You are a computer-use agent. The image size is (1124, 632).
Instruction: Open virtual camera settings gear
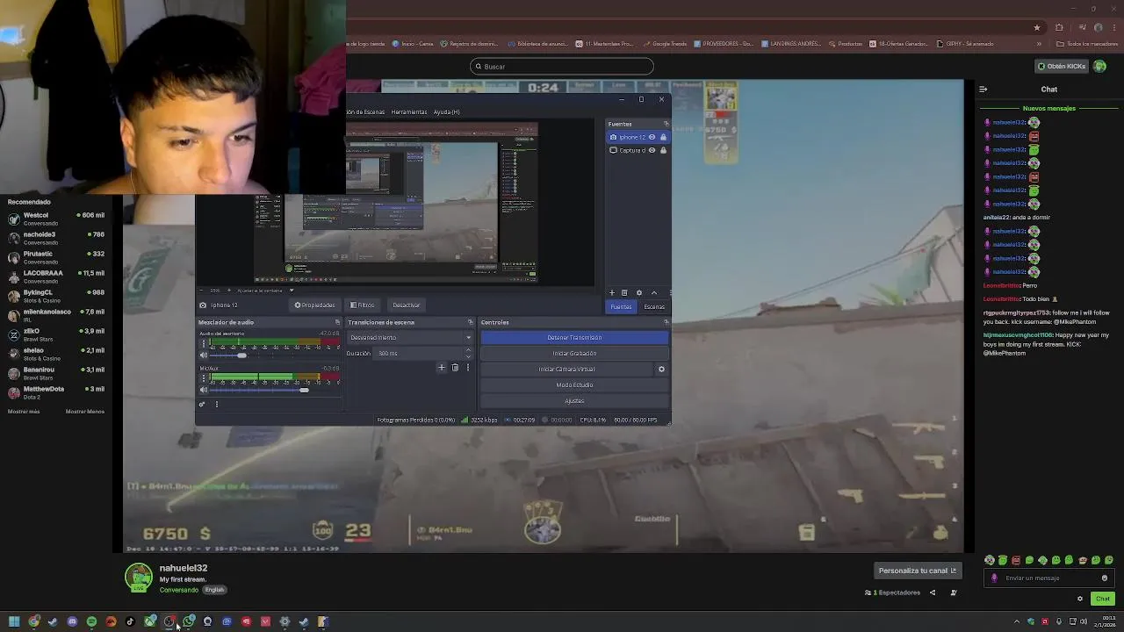click(x=661, y=369)
